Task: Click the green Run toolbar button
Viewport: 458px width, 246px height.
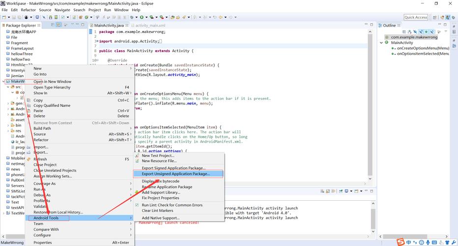Action: click(x=142, y=17)
